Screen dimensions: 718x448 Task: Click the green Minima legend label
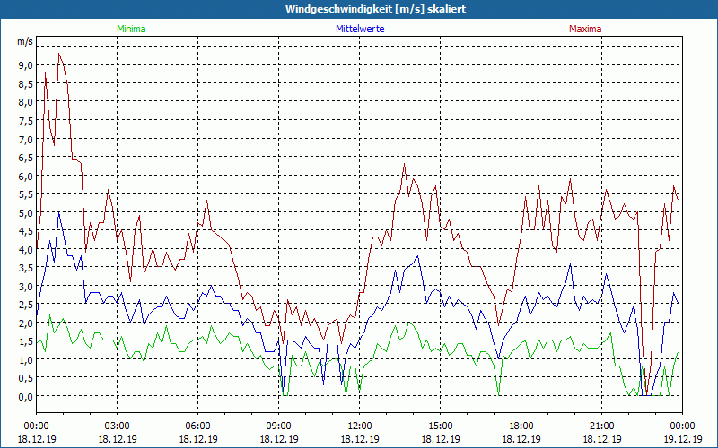(x=131, y=29)
